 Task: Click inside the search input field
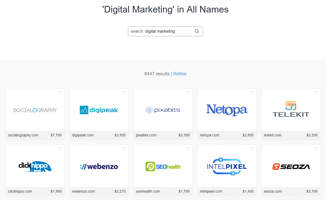point(159,31)
